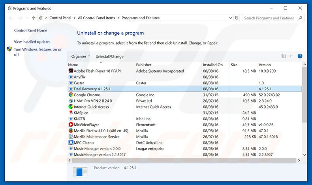The width and height of the screenshot is (312, 185).
Task: Open Turn Windows features on or off
Action: point(38,52)
